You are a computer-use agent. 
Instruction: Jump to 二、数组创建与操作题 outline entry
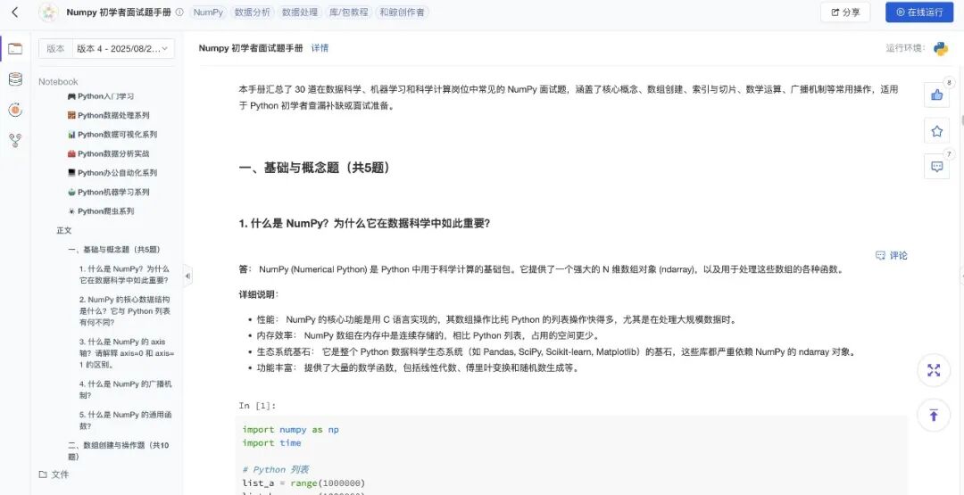(x=118, y=450)
